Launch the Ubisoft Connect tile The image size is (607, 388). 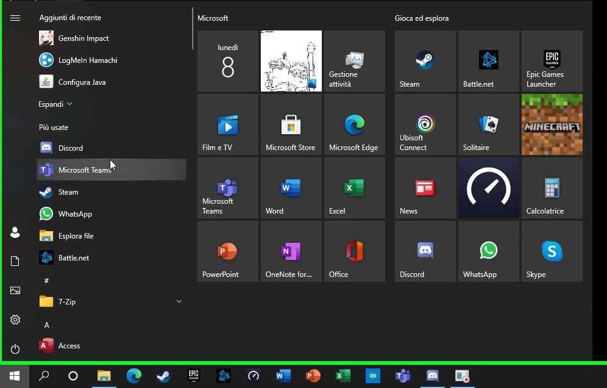coord(425,124)
